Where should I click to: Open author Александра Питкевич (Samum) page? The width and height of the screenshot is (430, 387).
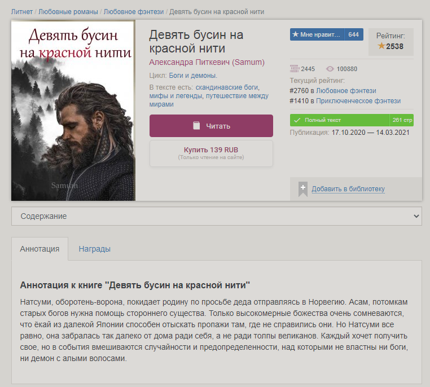tap(207, 62)
